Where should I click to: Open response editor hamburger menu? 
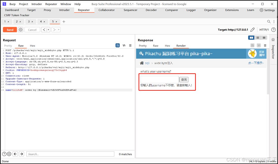pyautogui.click(x=265, y=45)
